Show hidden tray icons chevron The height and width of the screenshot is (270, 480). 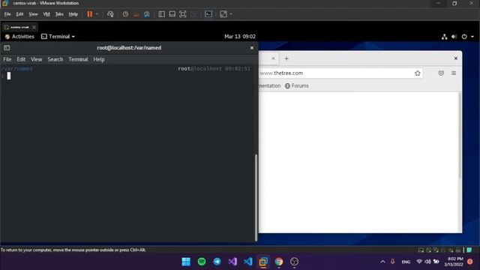pos(382,262)
